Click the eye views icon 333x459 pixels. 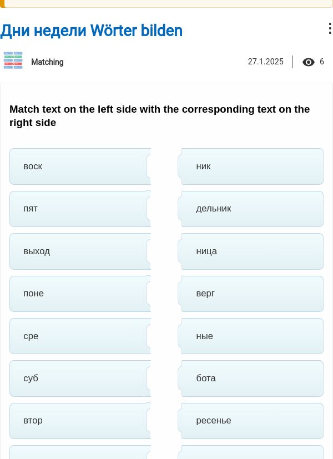(x=309, y=62)
